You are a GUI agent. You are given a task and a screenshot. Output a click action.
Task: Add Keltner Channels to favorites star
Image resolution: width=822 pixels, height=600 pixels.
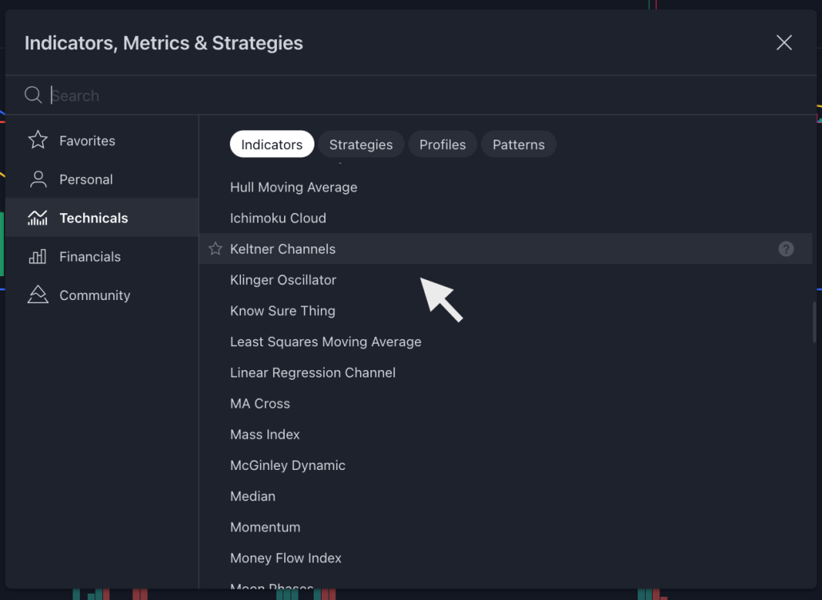coord(215,248)
